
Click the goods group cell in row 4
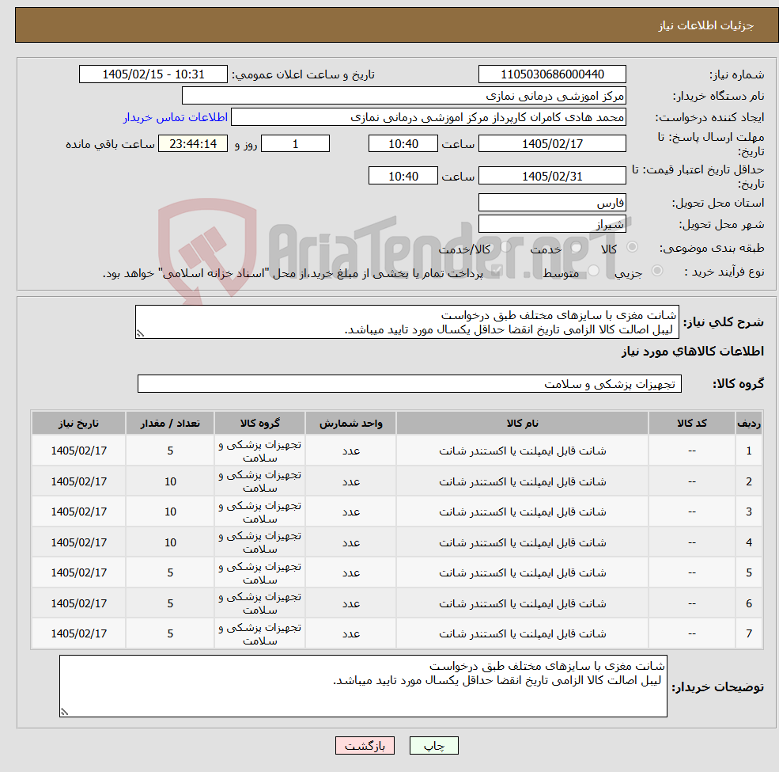[x=260, y=542]
